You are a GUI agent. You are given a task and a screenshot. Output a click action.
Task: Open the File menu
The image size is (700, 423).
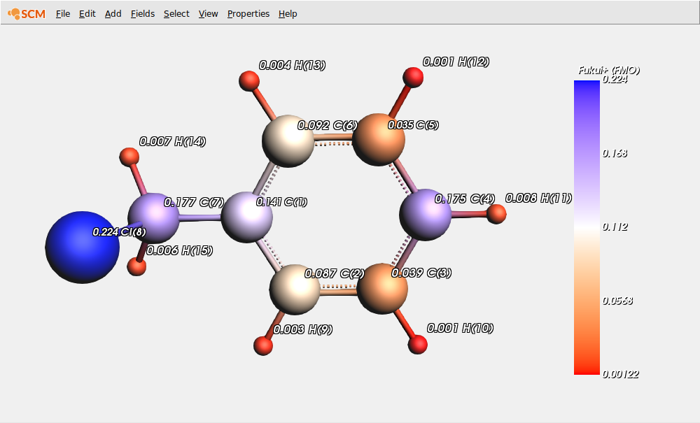point(62,13)
